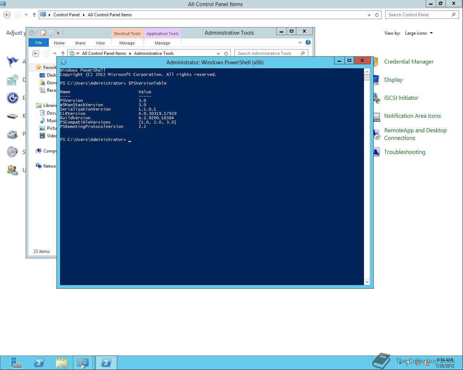Click Administrative Tools breadcrumb segment
This screenshot has height=370, width=463.
(x=154, y=53)
